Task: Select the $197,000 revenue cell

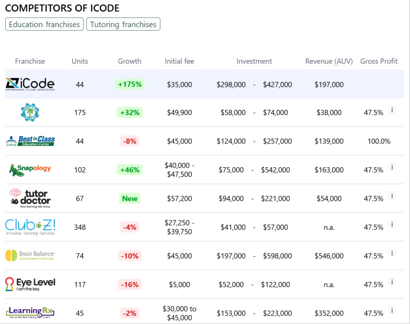Action: (329, 85)
